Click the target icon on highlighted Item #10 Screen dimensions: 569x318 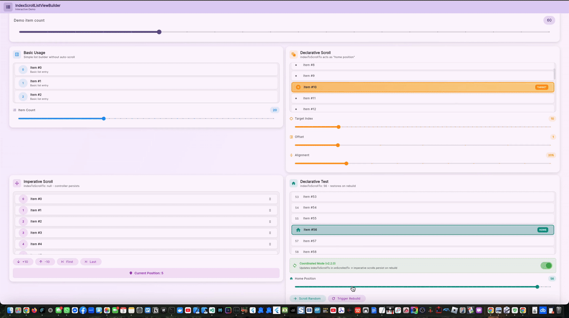298,87
